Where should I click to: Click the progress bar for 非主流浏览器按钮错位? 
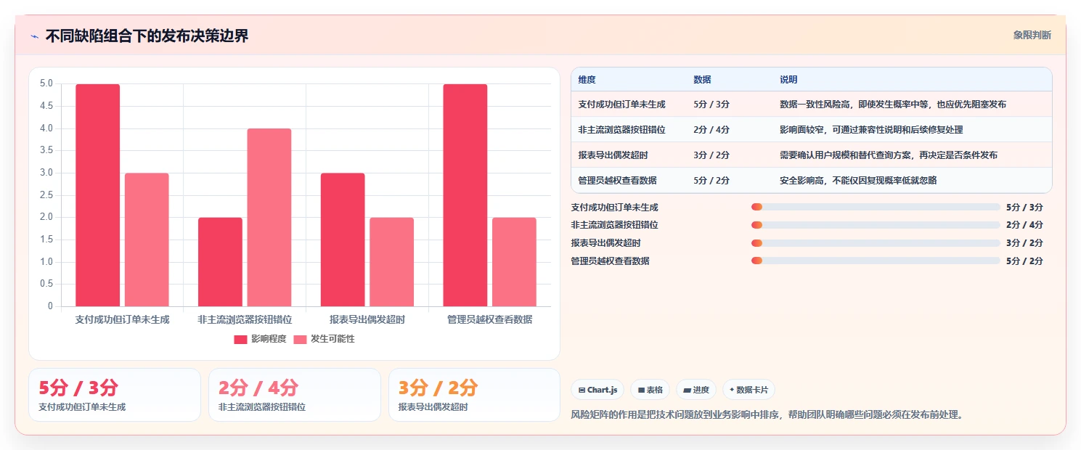pos(876,225)
